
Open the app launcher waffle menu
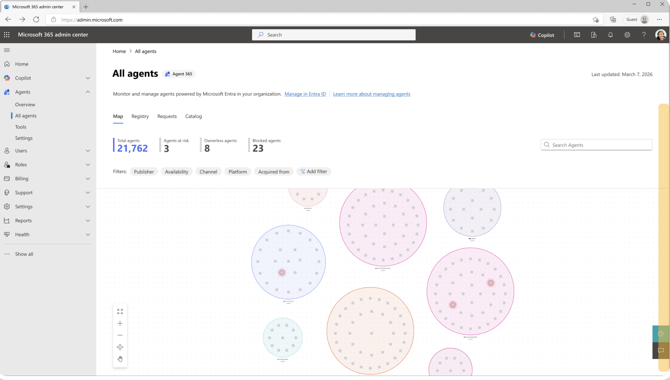(x=7, y=35)
